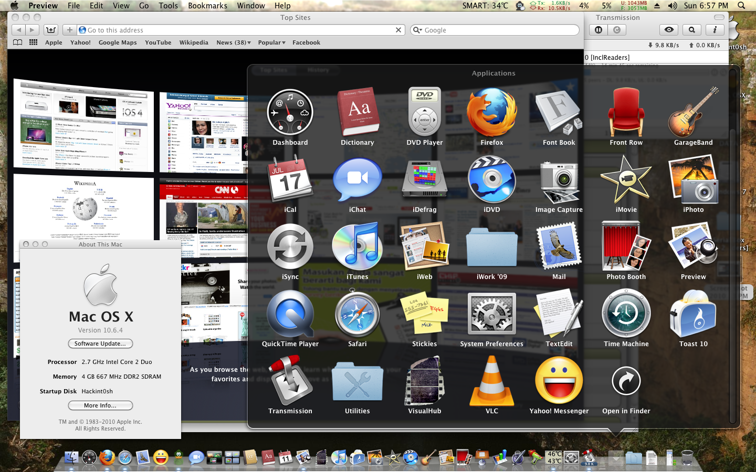Screen dimensions: 756x472
Task: Open iPhoto from Applications grid
Action: pyautogui.click(x=694, y=179)
